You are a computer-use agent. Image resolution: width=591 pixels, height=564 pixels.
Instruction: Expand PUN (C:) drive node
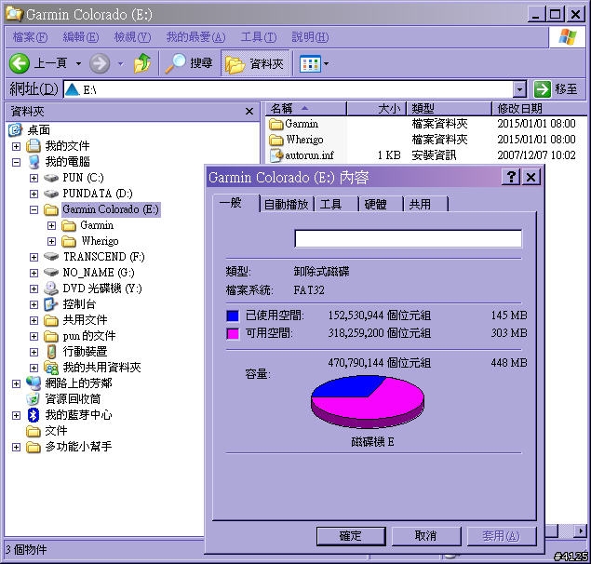click(34, 178)
